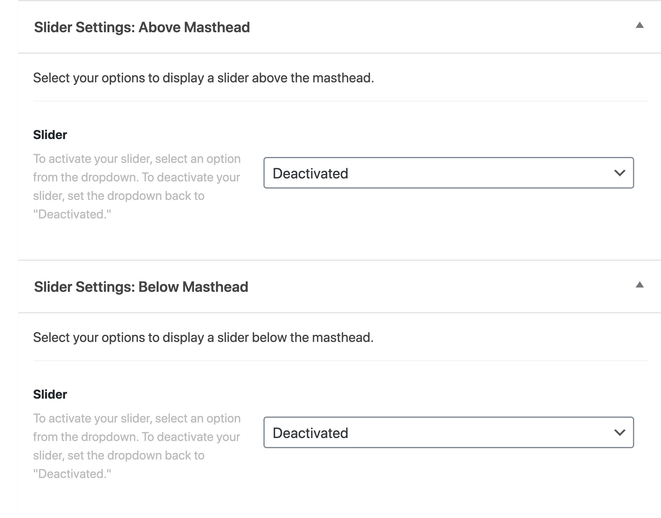The width and height of the screenshot is (661, 518).
Task: Click the divider line under the Below Masthead description
Action: tap(341, 360)
